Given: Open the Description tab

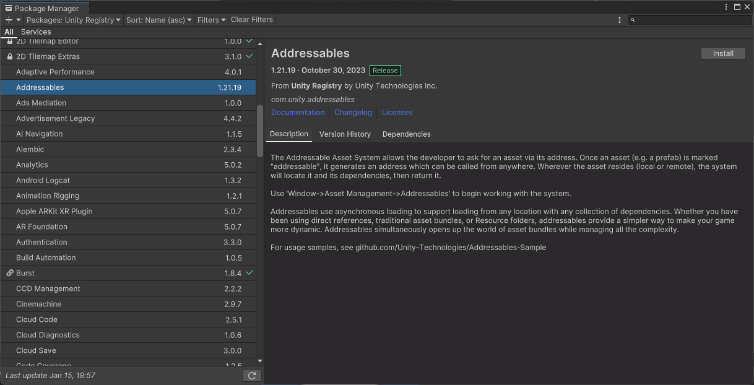Looking at the screenshot, I should tap(289, 134).
